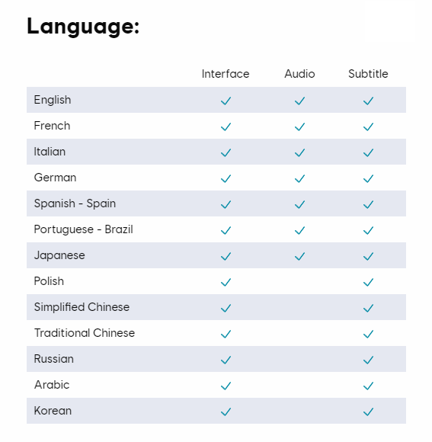Select the Interface column header
The image size is (432, 442).
[226, 74]
